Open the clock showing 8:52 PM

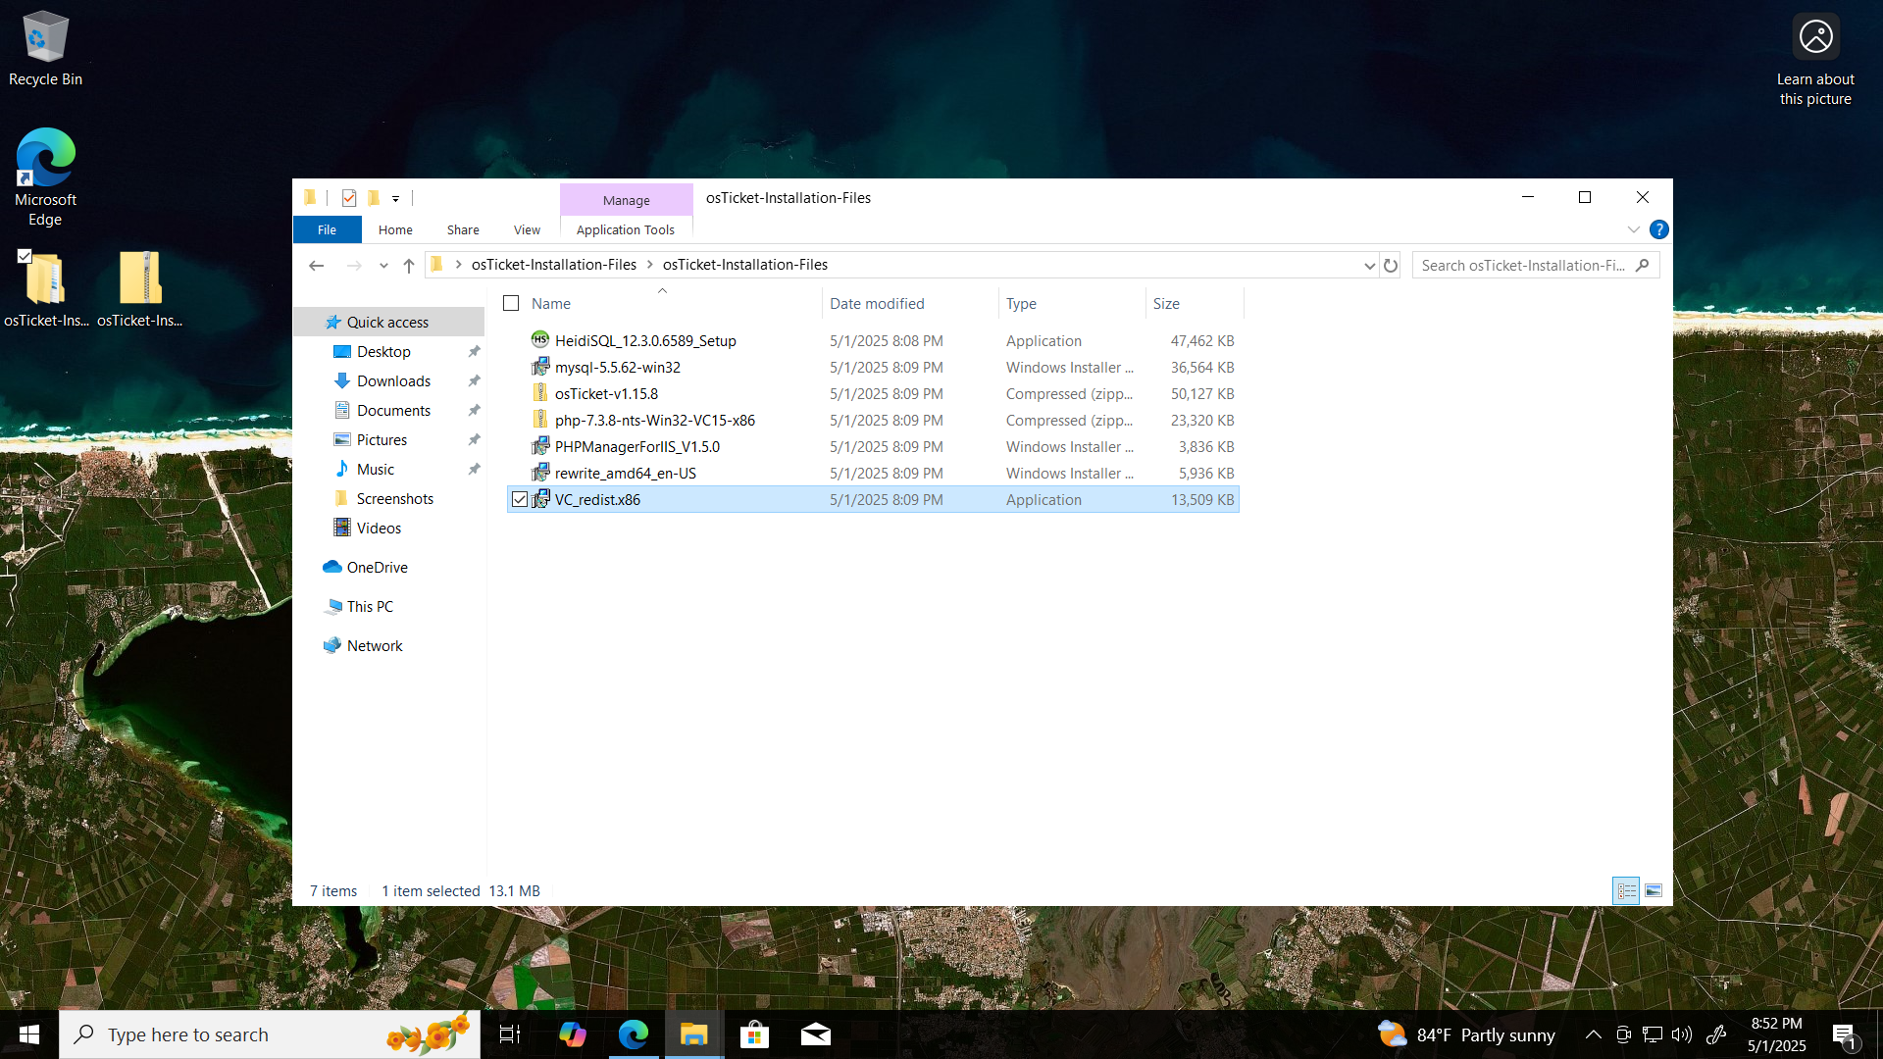[x=1776, y=1034]
